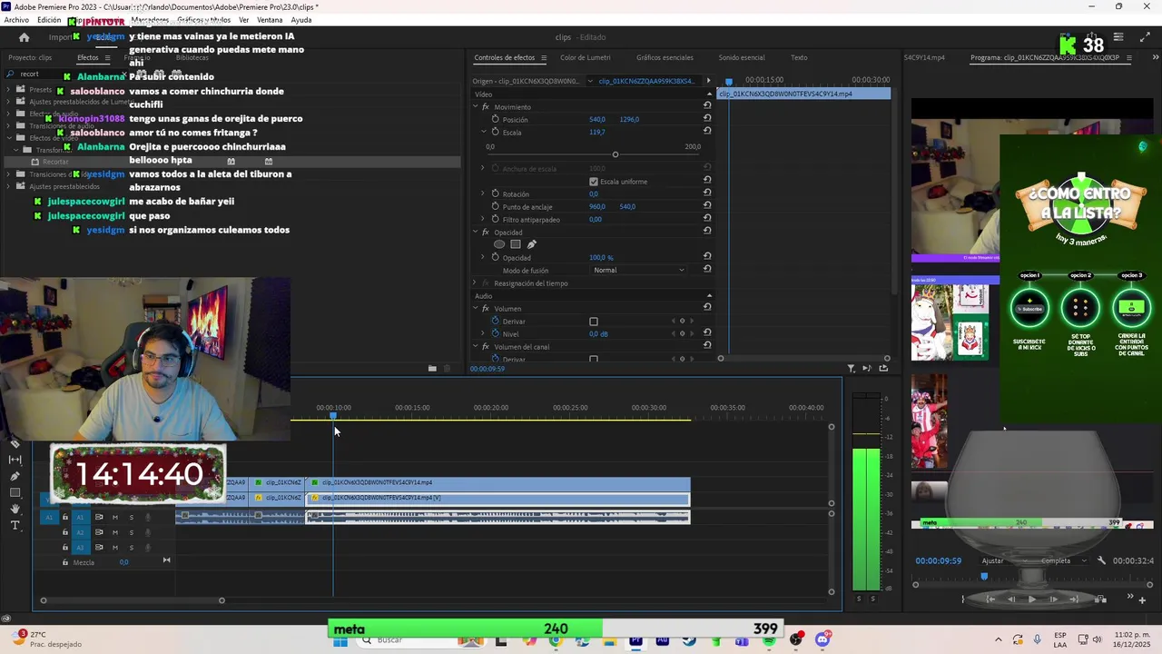Toggle lock on the Mezcla track
1162x654 pixels.
coord(64,562)
